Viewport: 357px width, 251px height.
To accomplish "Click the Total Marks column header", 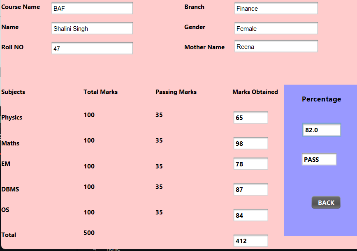I will [x=100, y=92].
